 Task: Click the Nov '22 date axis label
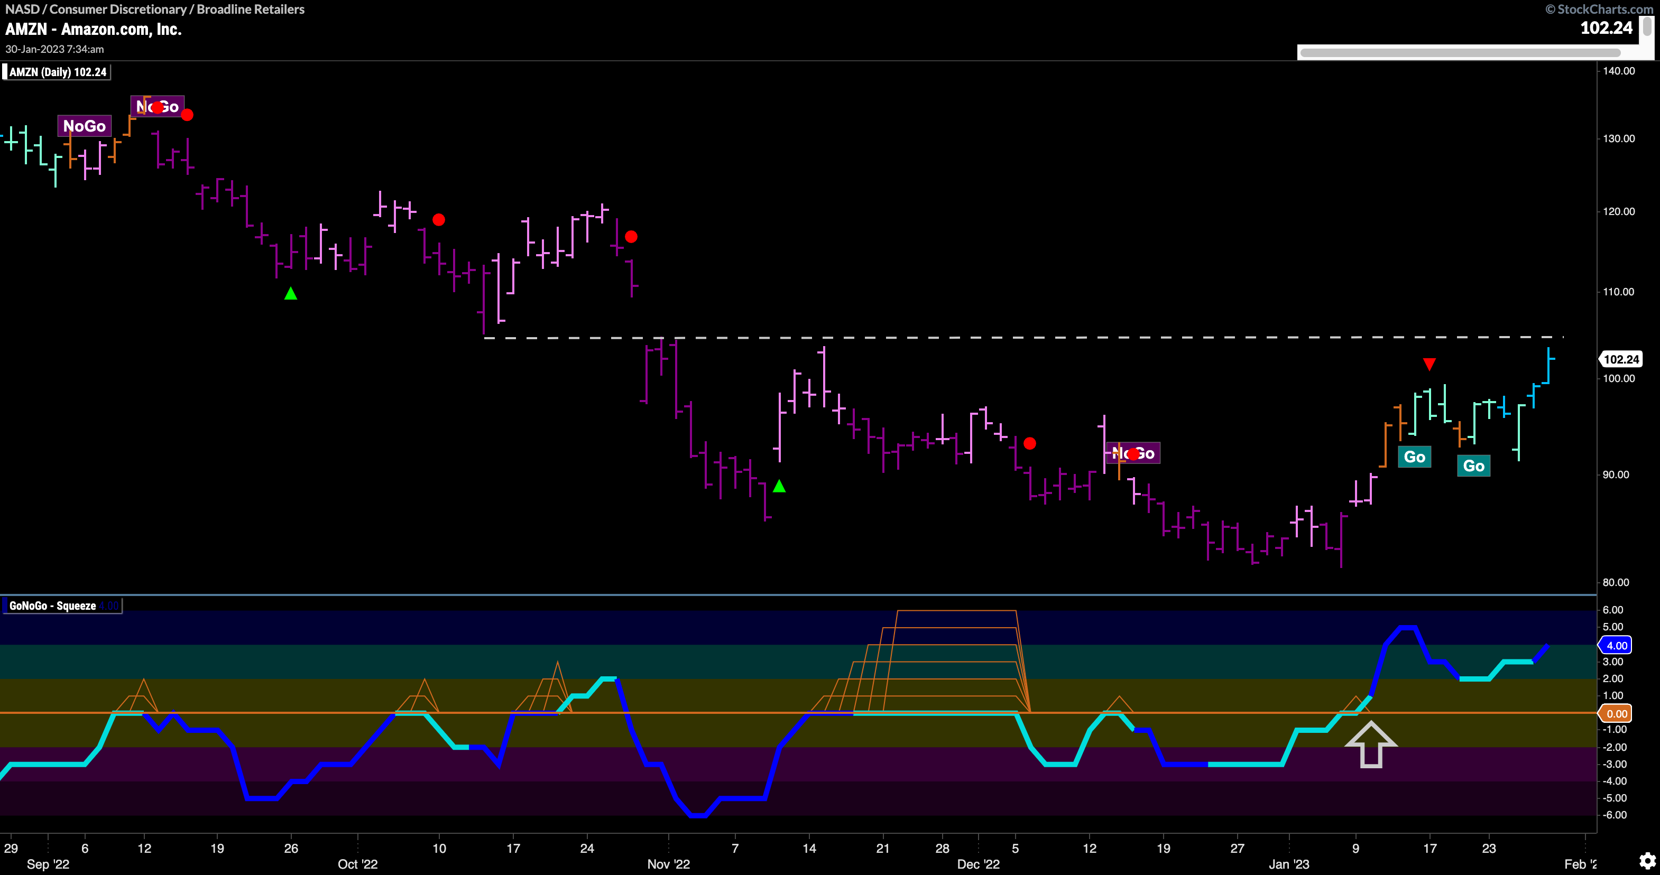(668, 864)
